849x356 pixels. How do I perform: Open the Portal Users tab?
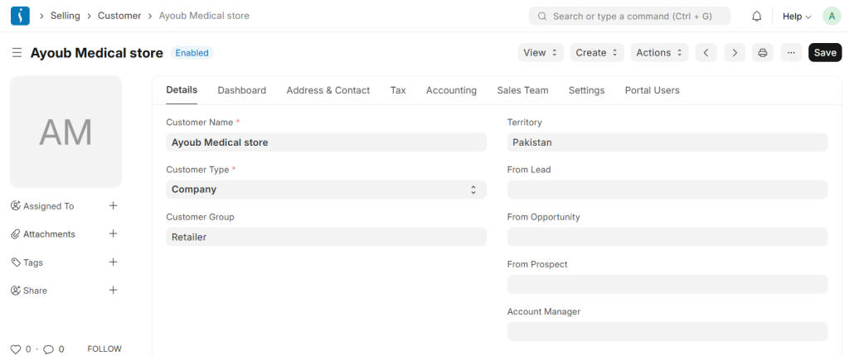pos(652,90)
